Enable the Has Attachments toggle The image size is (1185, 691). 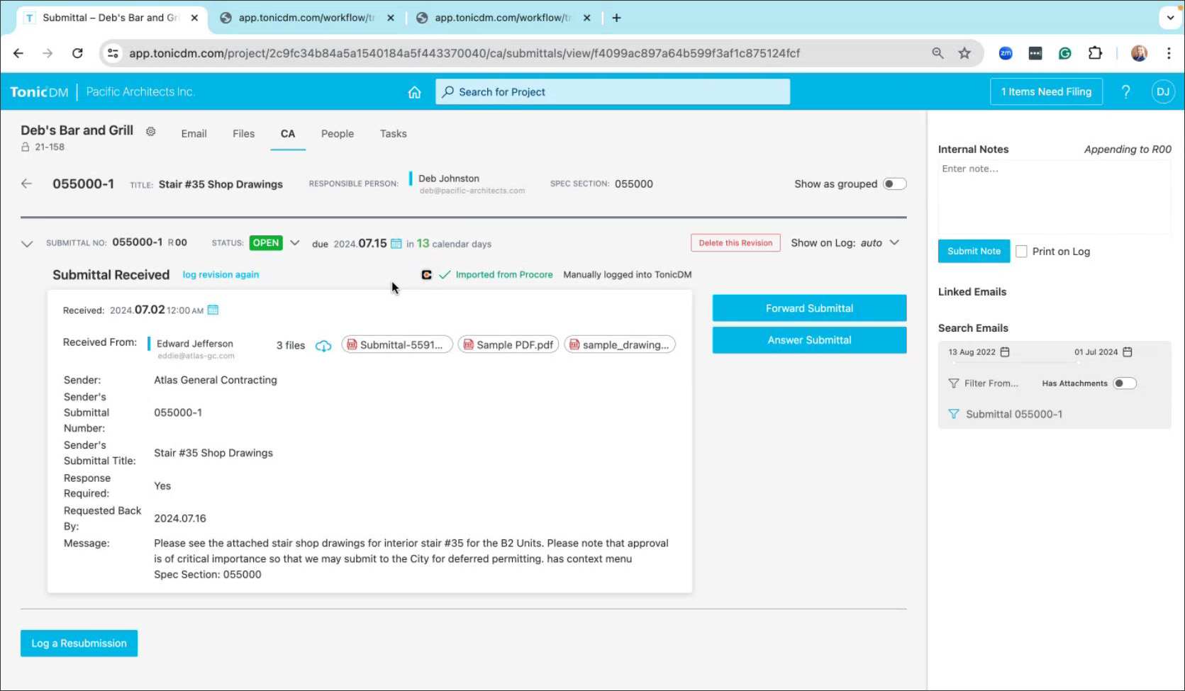[x=1124, y=383]
